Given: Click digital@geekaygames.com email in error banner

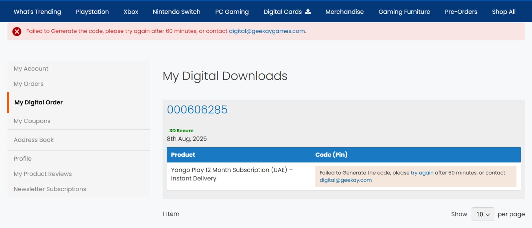Looking at the screenshot, I should 267,31.
